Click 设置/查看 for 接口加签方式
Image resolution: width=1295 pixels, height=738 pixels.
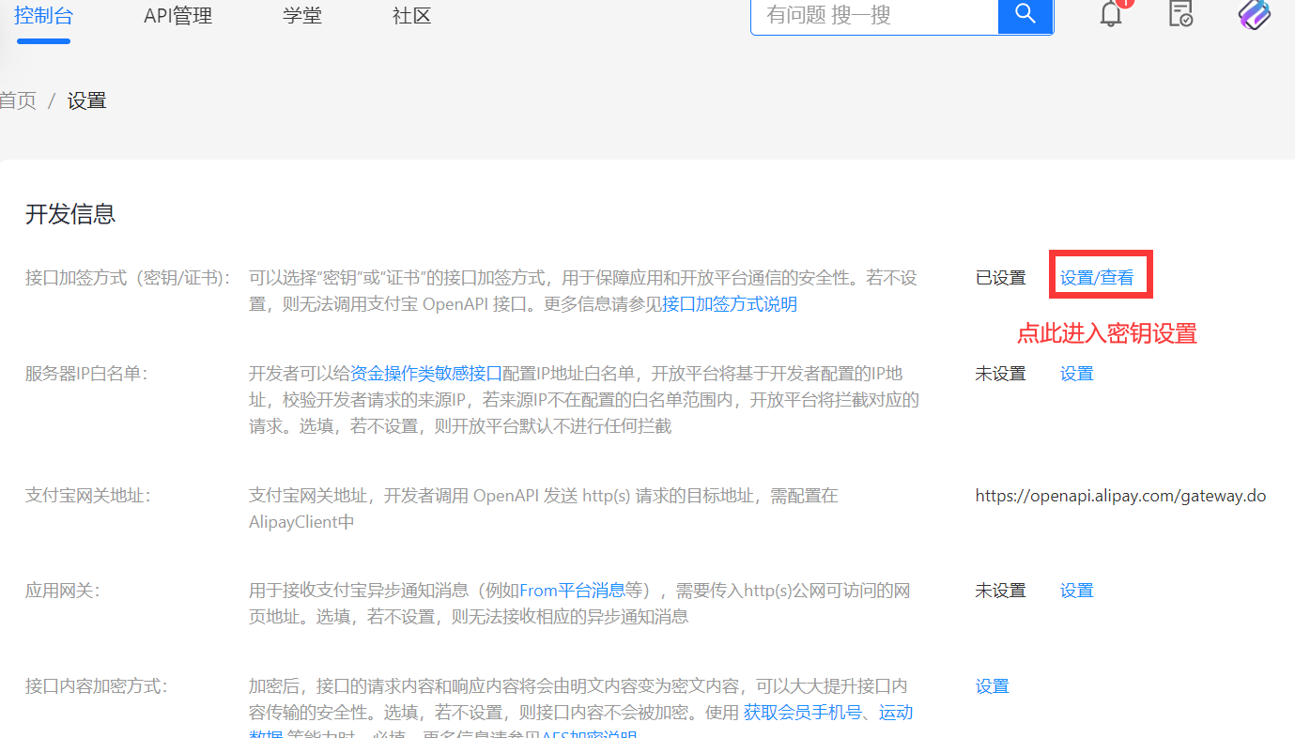pyautogui.click(x=1097, y=278)
